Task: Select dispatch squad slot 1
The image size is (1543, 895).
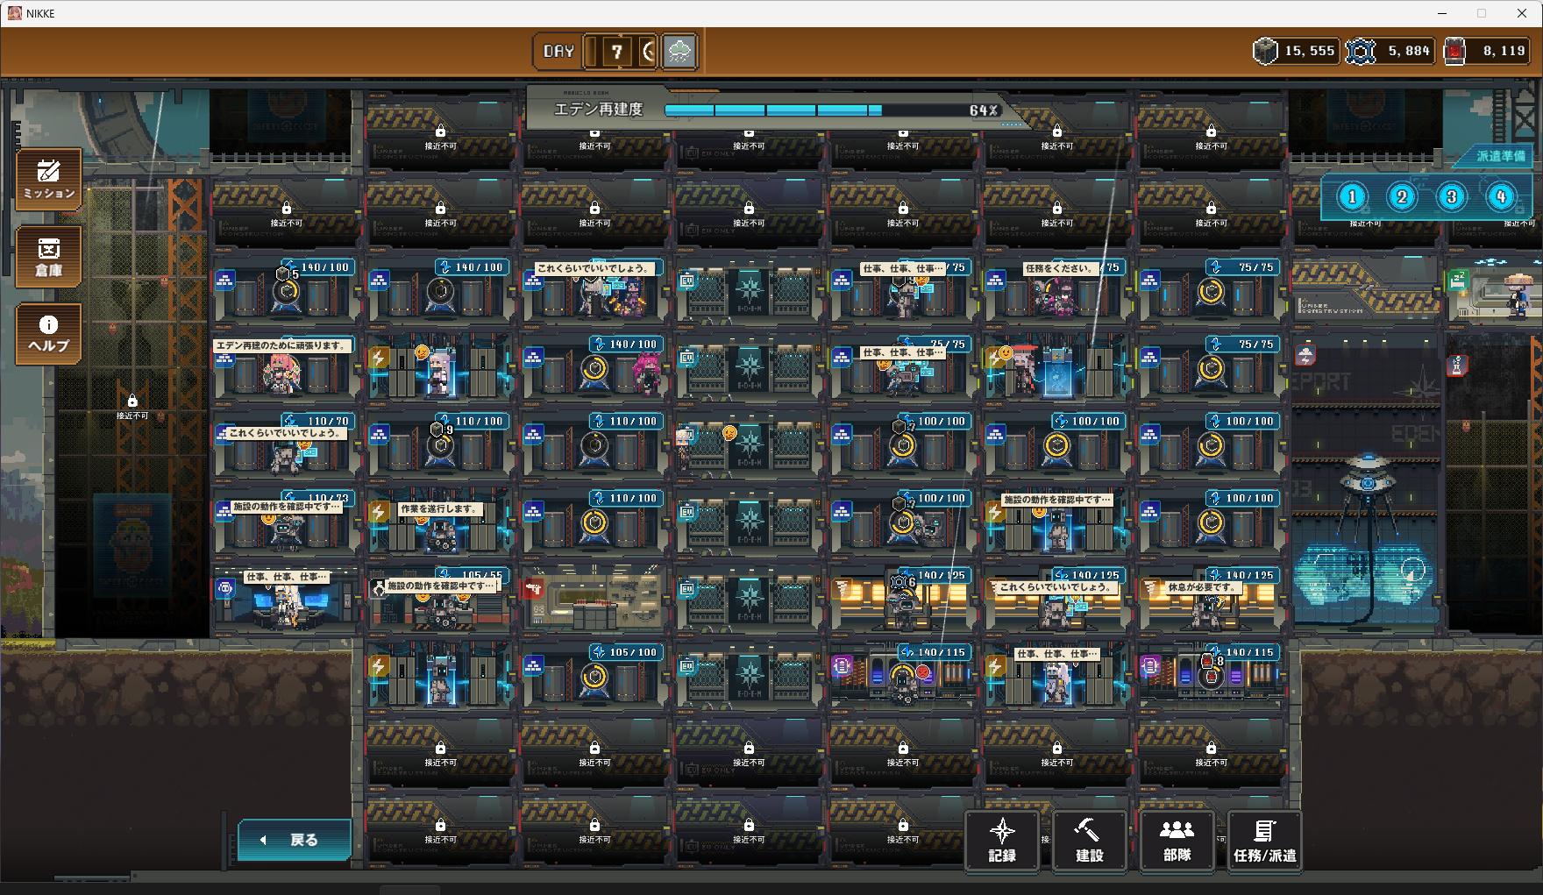Action: click(x=1352, y=197)
